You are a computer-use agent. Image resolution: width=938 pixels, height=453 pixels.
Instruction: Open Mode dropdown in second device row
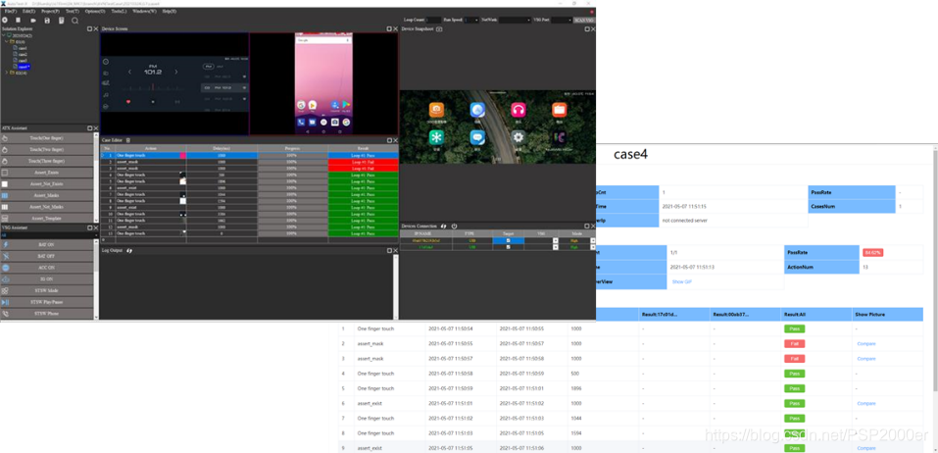tap(593, 246)
